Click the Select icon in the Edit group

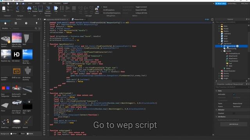41,8
